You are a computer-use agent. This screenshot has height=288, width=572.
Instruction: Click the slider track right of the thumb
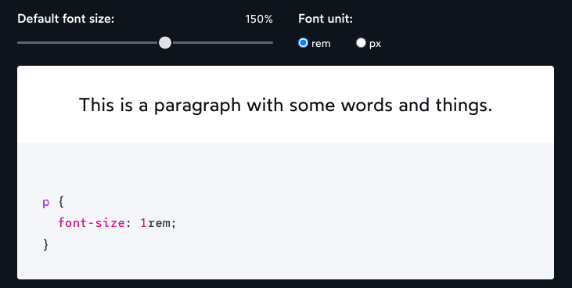[222, 43]
